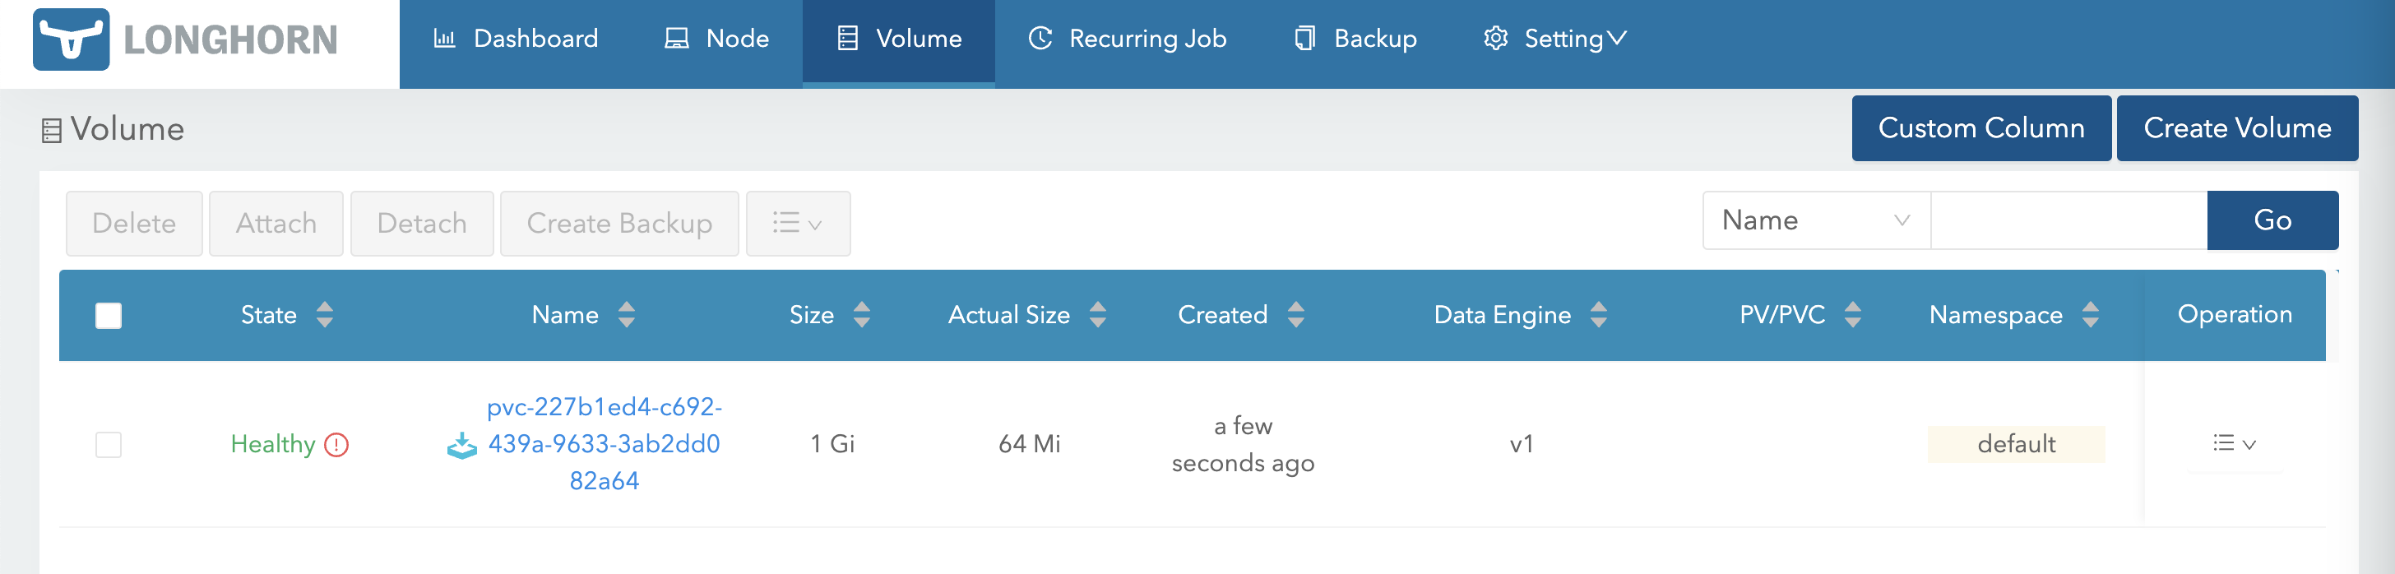Sort by the PV/PVC column arrows
2395x574 pixels.
pyautogui.click(x=1852, y=314)
